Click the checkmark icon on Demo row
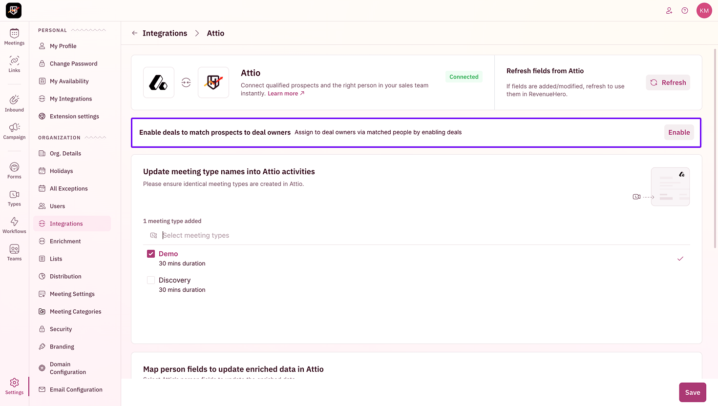718x406 pixels. pyautogui.click(x=680, y=259)
